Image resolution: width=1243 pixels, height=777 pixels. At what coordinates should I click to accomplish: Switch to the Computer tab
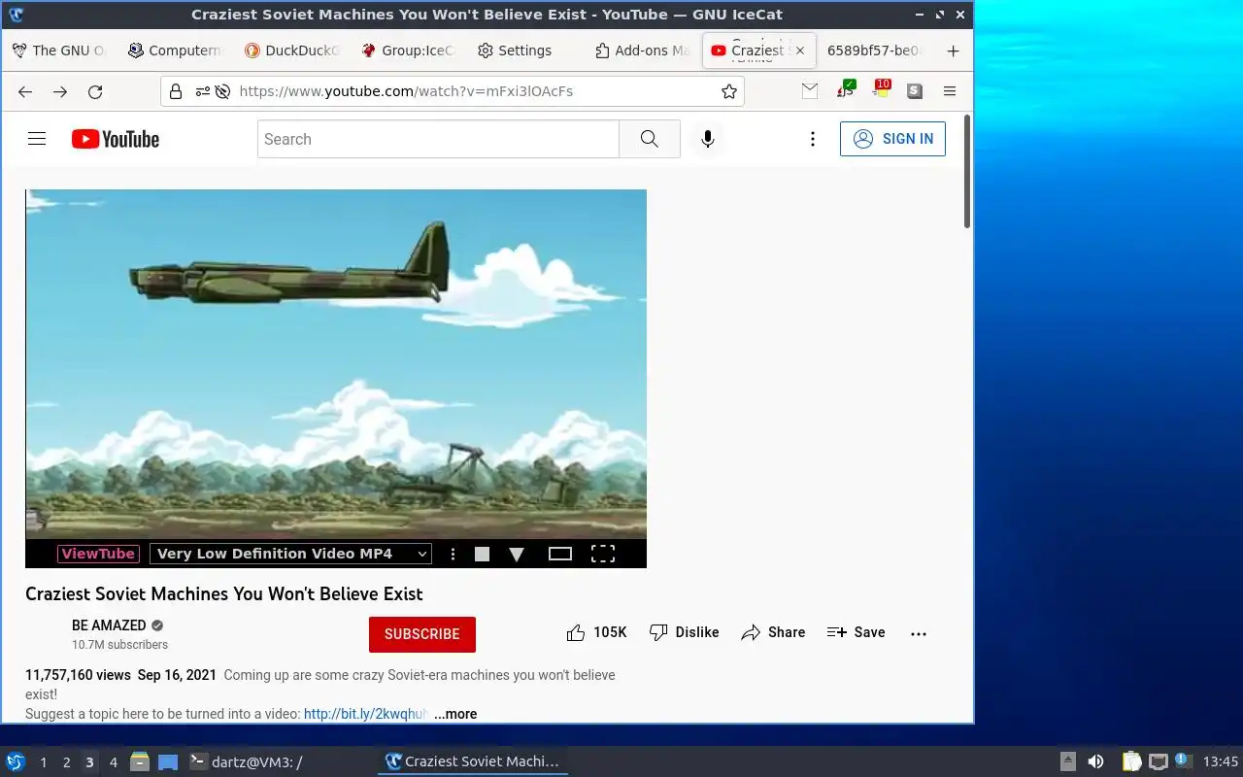[176, 51]
